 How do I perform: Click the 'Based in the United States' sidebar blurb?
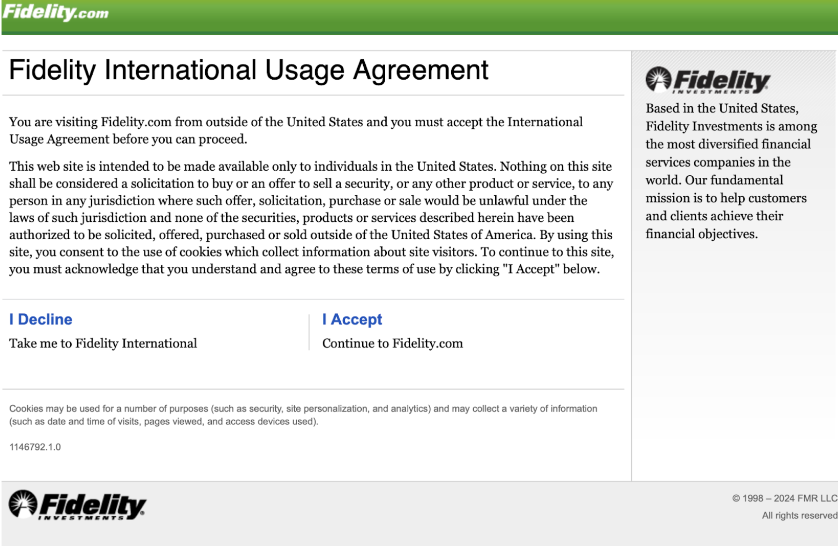click(731, 171)
